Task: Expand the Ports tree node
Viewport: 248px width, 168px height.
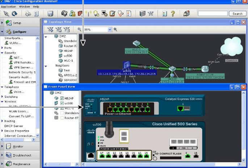Action: 2,48
